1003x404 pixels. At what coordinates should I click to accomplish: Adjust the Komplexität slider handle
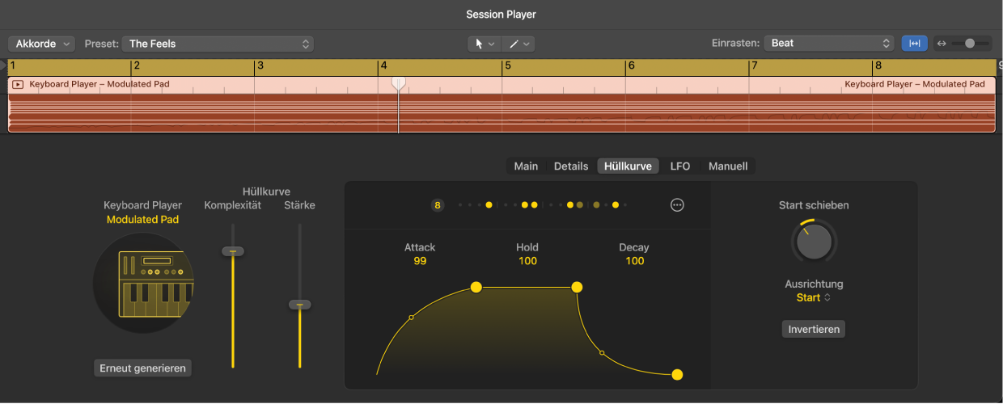click(x=233, y=251)
